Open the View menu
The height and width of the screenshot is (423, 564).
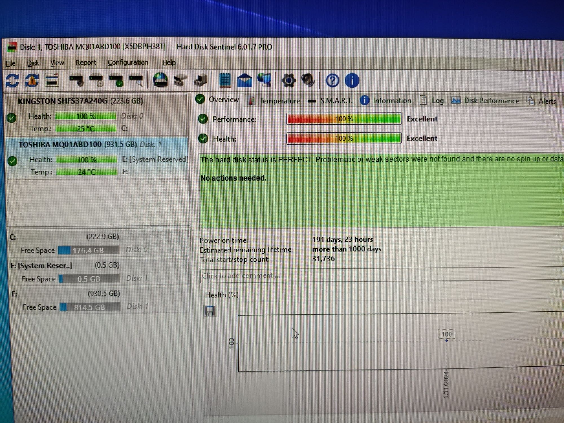[57, 63]
